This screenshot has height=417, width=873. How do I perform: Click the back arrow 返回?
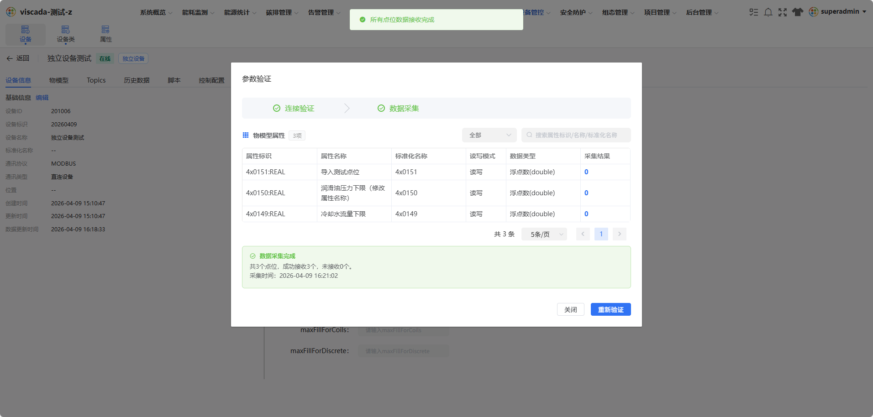pos(18,58)
